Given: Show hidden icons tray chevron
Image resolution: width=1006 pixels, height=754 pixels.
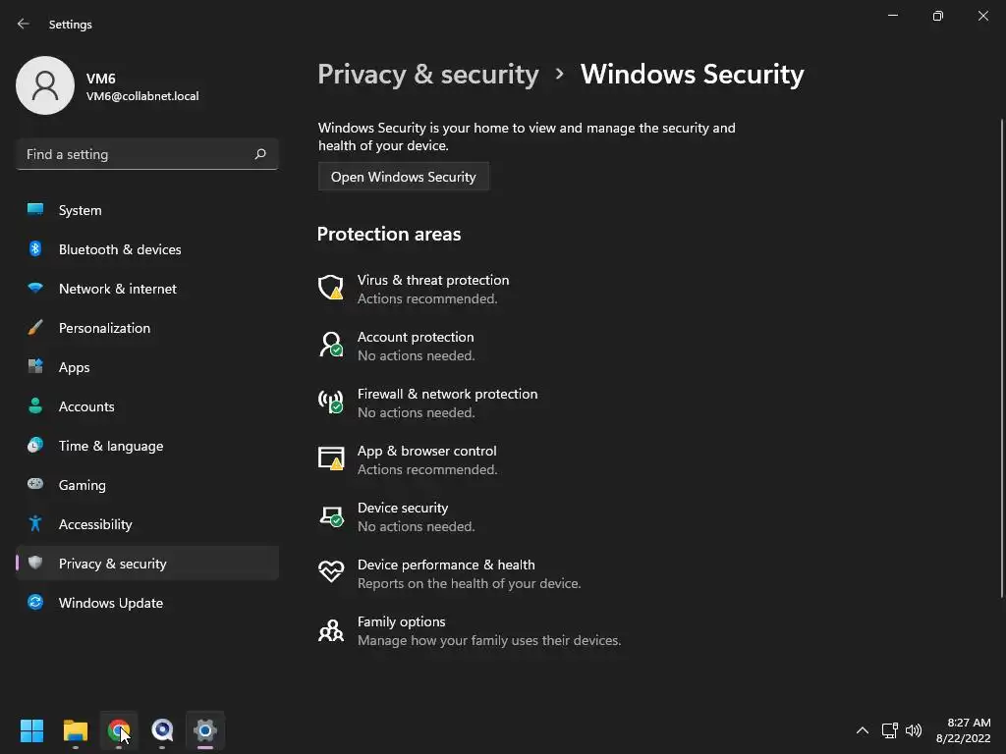Looking at the screenshot, I should [862, 730].
